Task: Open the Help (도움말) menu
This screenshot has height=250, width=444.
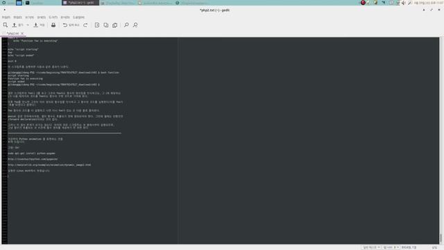Action: click(78, 17)
